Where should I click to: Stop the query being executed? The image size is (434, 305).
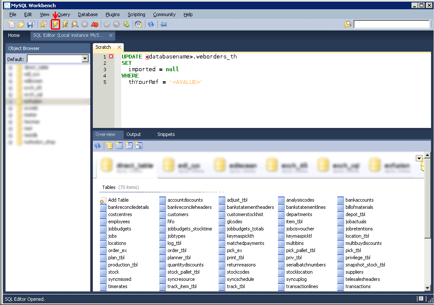(x=85, y=24)
